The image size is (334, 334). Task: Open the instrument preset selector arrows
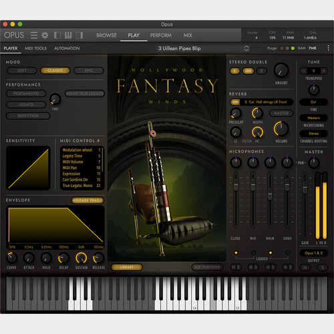pyautogui.click(x=246, y=48)
